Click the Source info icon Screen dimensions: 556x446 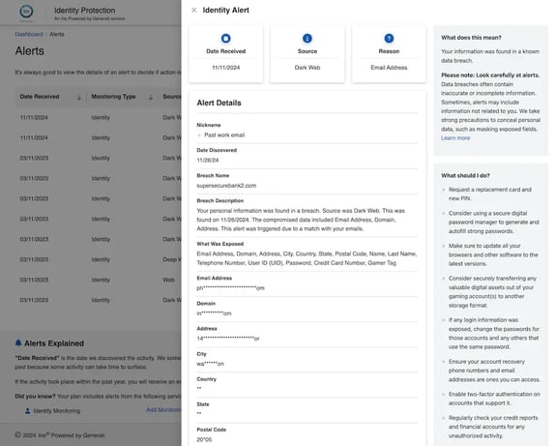tap(307, 38)
